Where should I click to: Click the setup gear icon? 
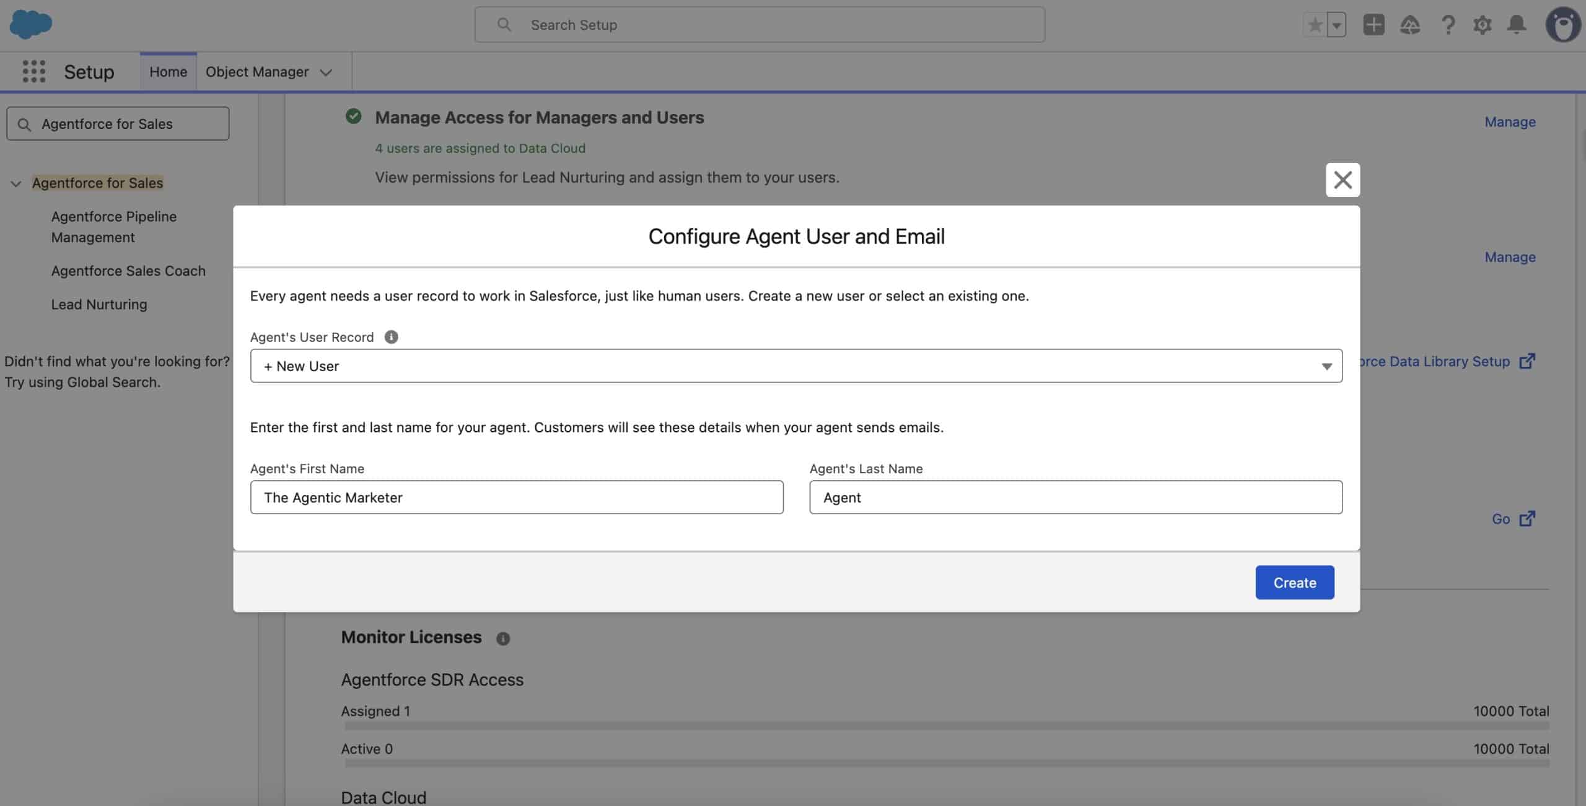point(1482,25)
